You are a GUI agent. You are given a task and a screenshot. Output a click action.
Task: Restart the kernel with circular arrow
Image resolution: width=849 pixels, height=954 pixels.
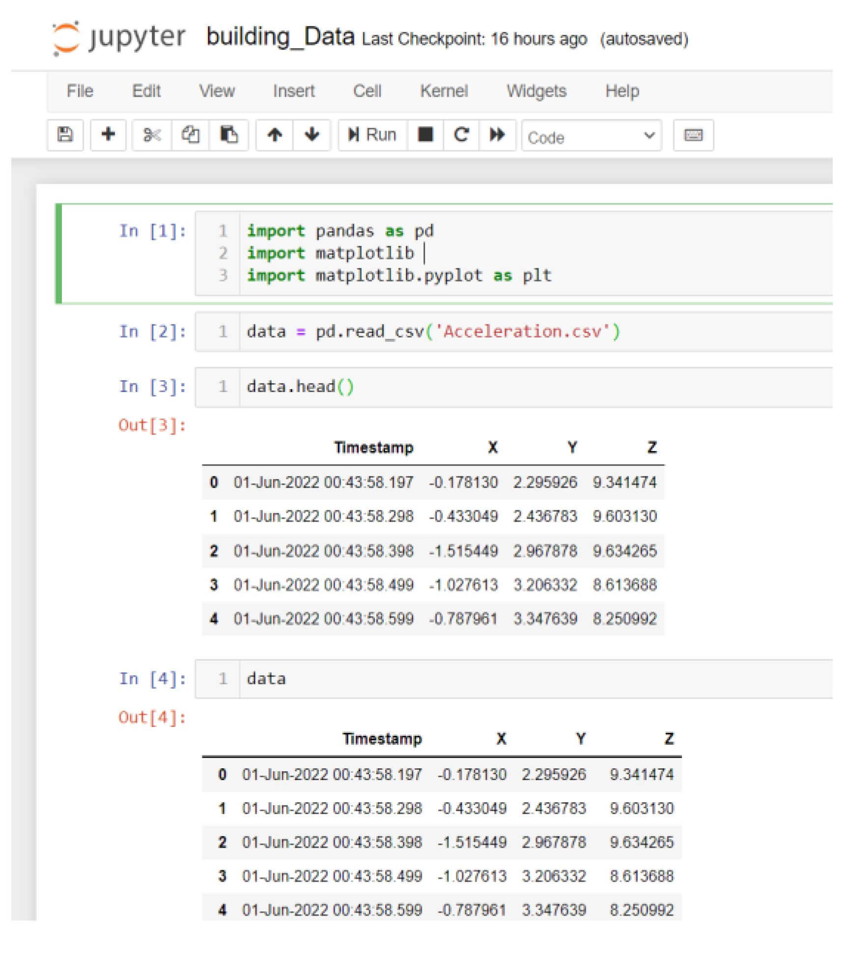coord(461,135)
